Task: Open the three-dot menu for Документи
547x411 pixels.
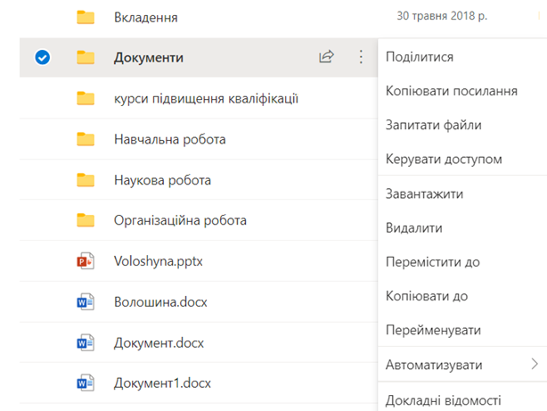Action: pyautogui.click(x=361, y=57)
